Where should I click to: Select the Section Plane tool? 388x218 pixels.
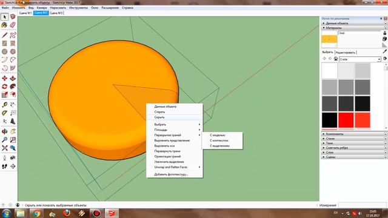coord(13,167)
